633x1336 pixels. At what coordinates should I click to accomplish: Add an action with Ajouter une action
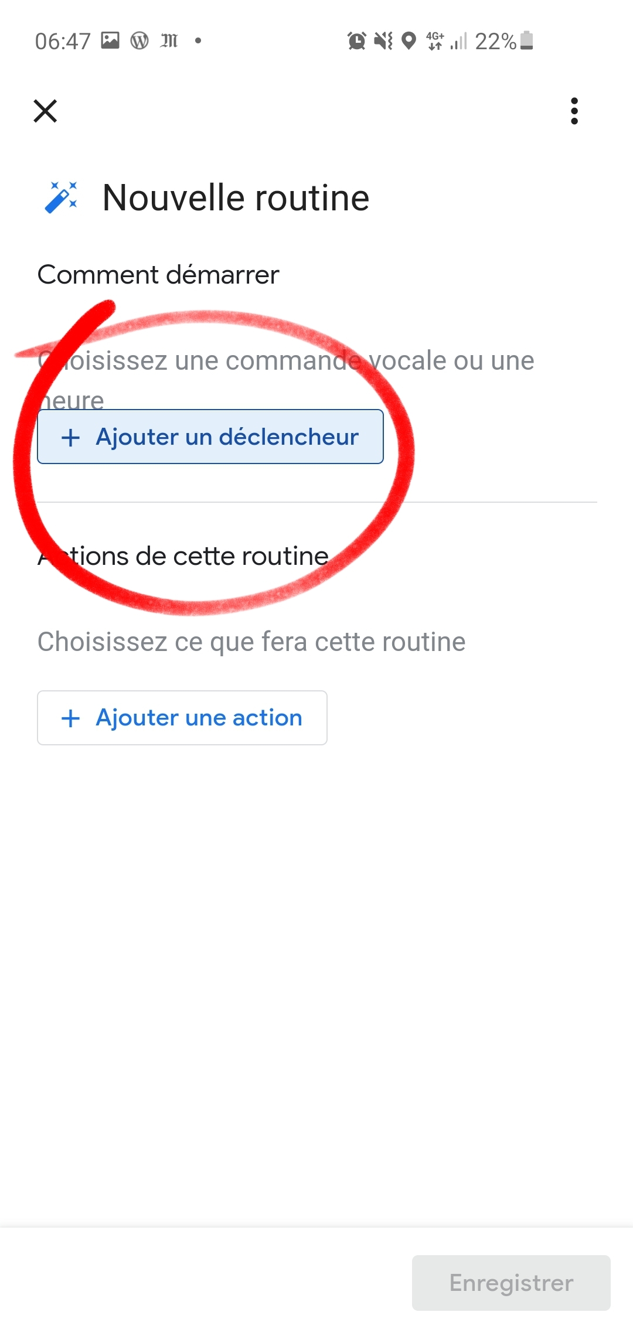182,718
